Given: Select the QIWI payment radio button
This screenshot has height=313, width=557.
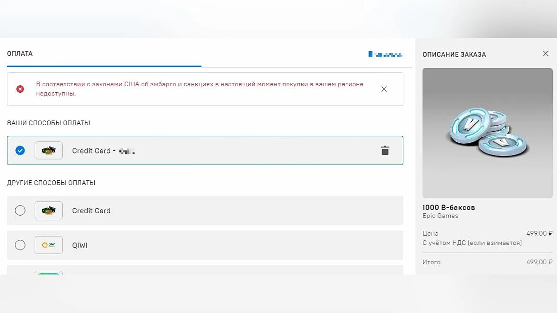Looking at the screenshot, I should coord(20,245).
